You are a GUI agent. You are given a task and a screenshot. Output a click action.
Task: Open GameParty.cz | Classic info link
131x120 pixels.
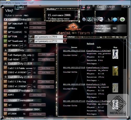[x=97, y=67]
